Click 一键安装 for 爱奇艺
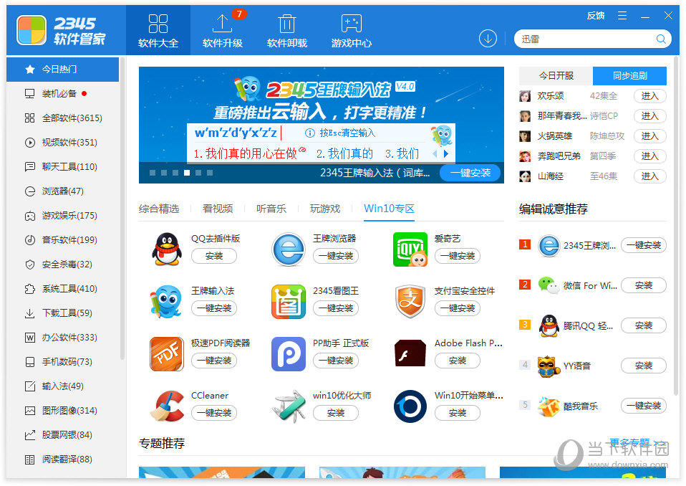 pyautogui.click(x=458, y=256)
